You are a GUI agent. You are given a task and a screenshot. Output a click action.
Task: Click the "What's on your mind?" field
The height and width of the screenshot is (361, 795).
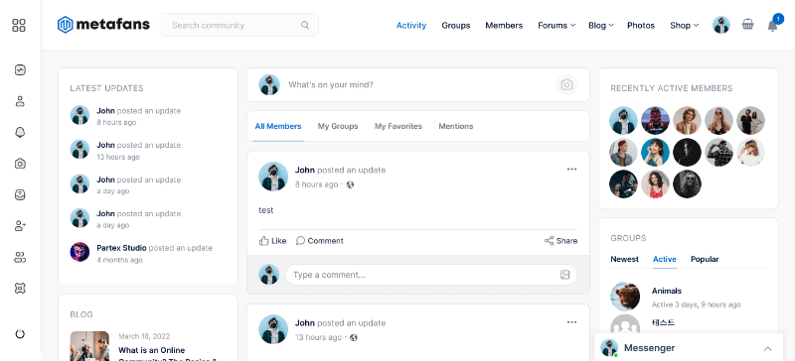(417, 84)
